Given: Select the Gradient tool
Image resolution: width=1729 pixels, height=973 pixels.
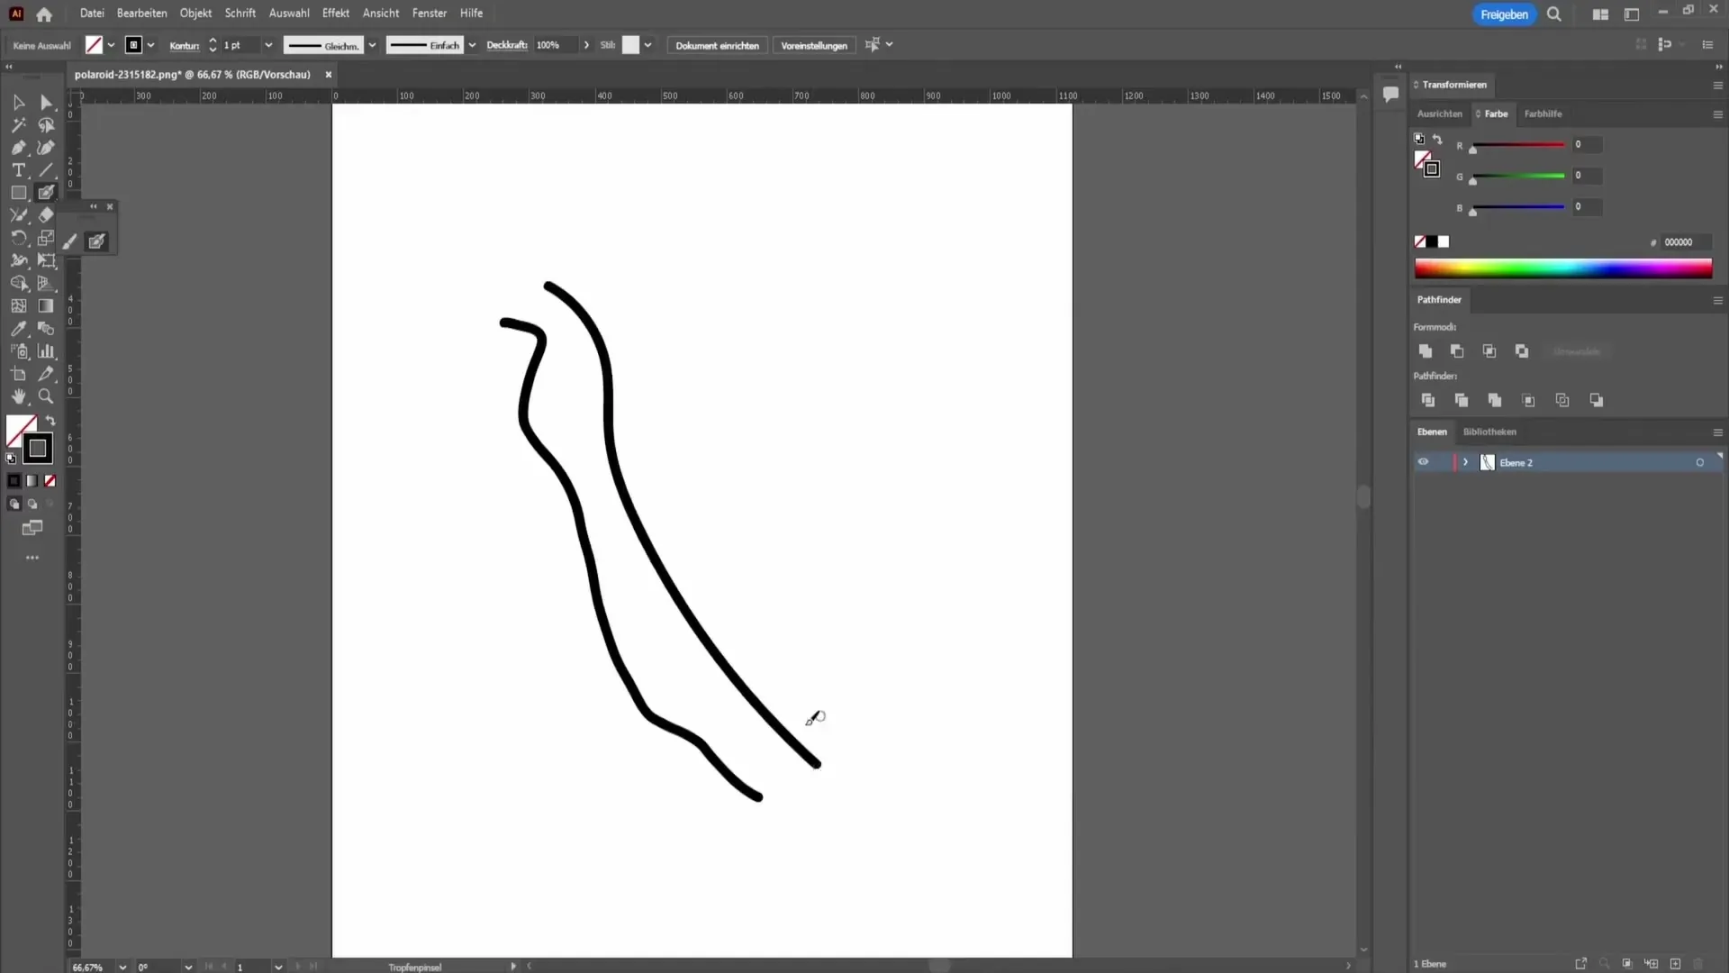Looking at the screenshot, I should (46, 306).
